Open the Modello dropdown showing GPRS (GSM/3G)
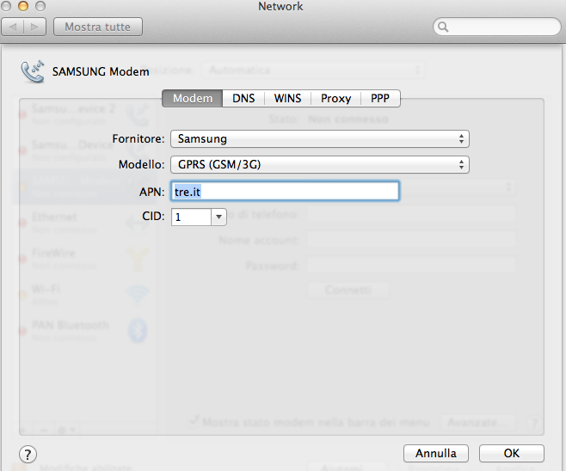This screenshot has width=566, height=471. (x=320, y=165)
